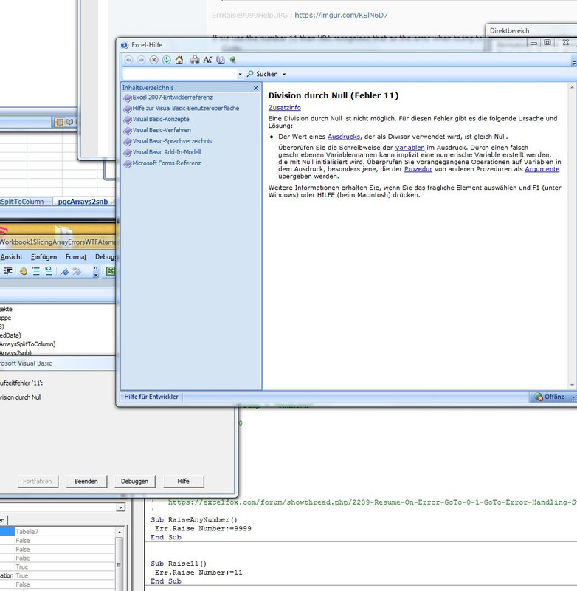This screenshot has height=591, width=577.
Task: Print the help topic
Action: [x=195, y=60]
